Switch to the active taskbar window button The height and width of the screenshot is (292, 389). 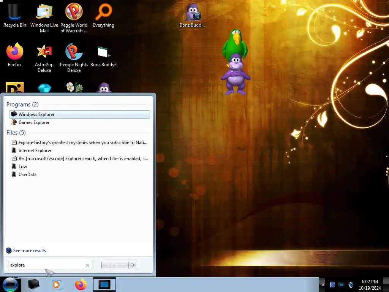tap(104, 284)
